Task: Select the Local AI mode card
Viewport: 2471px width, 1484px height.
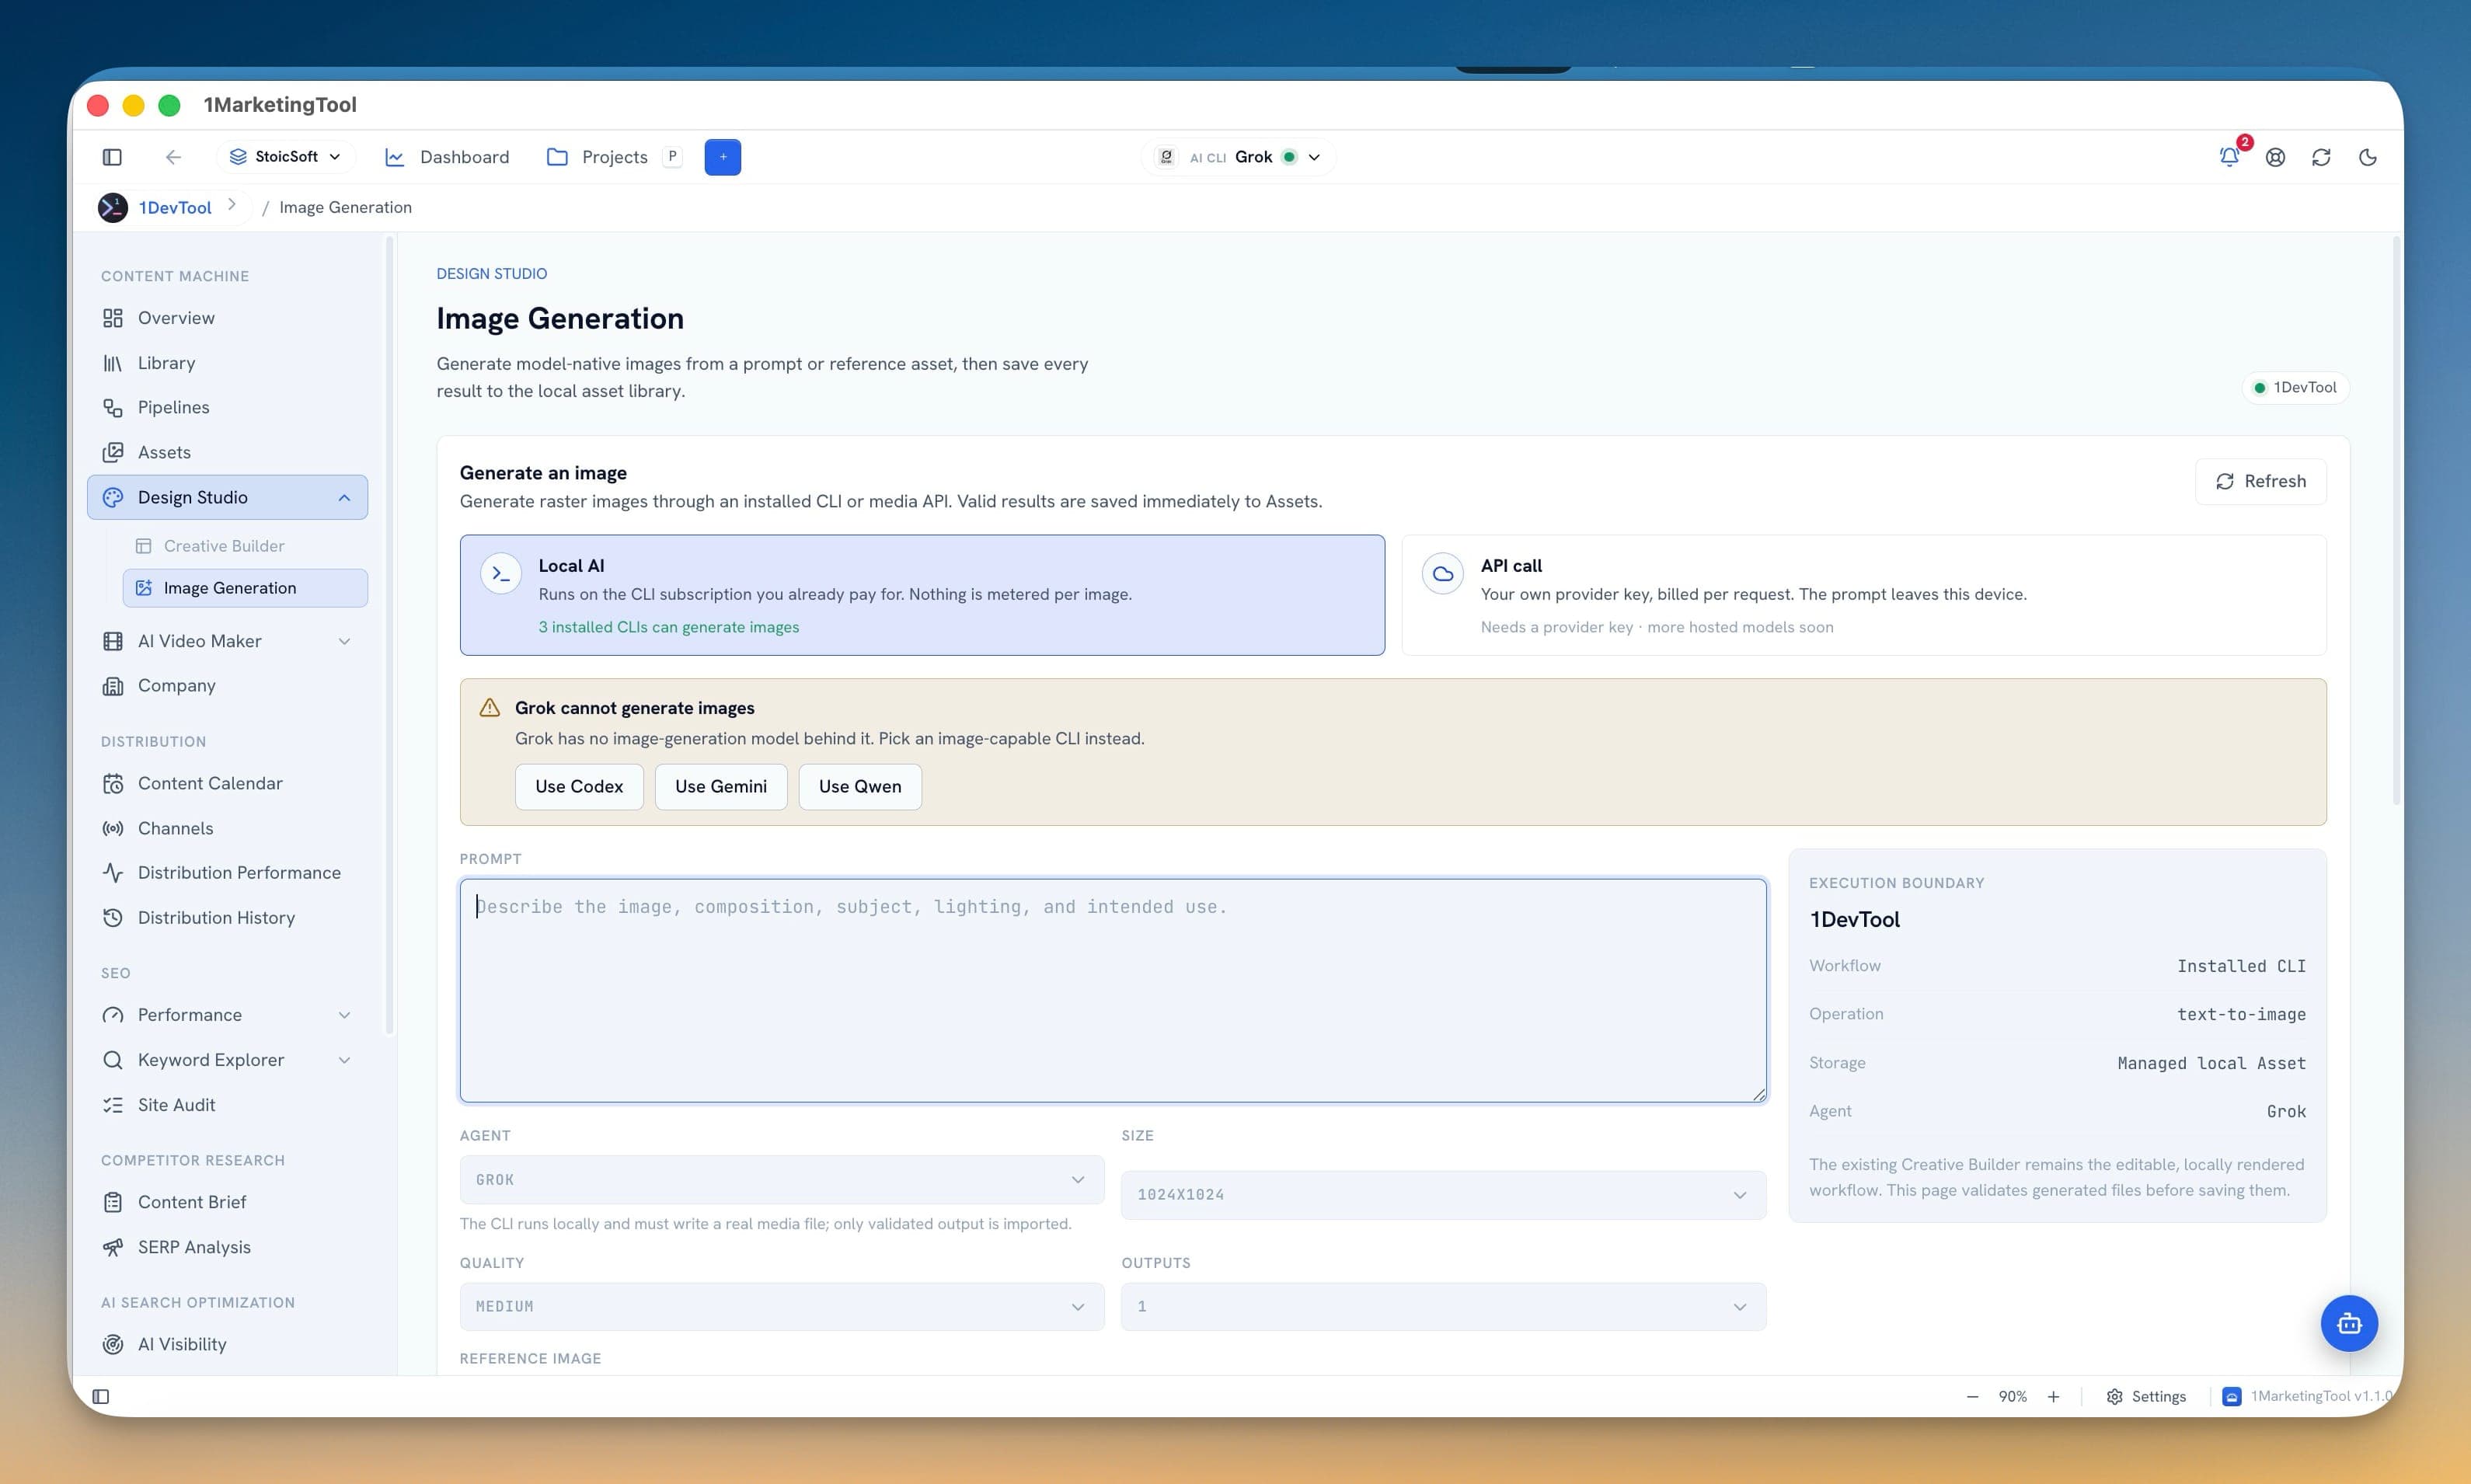Action: (x=922, y=595)
